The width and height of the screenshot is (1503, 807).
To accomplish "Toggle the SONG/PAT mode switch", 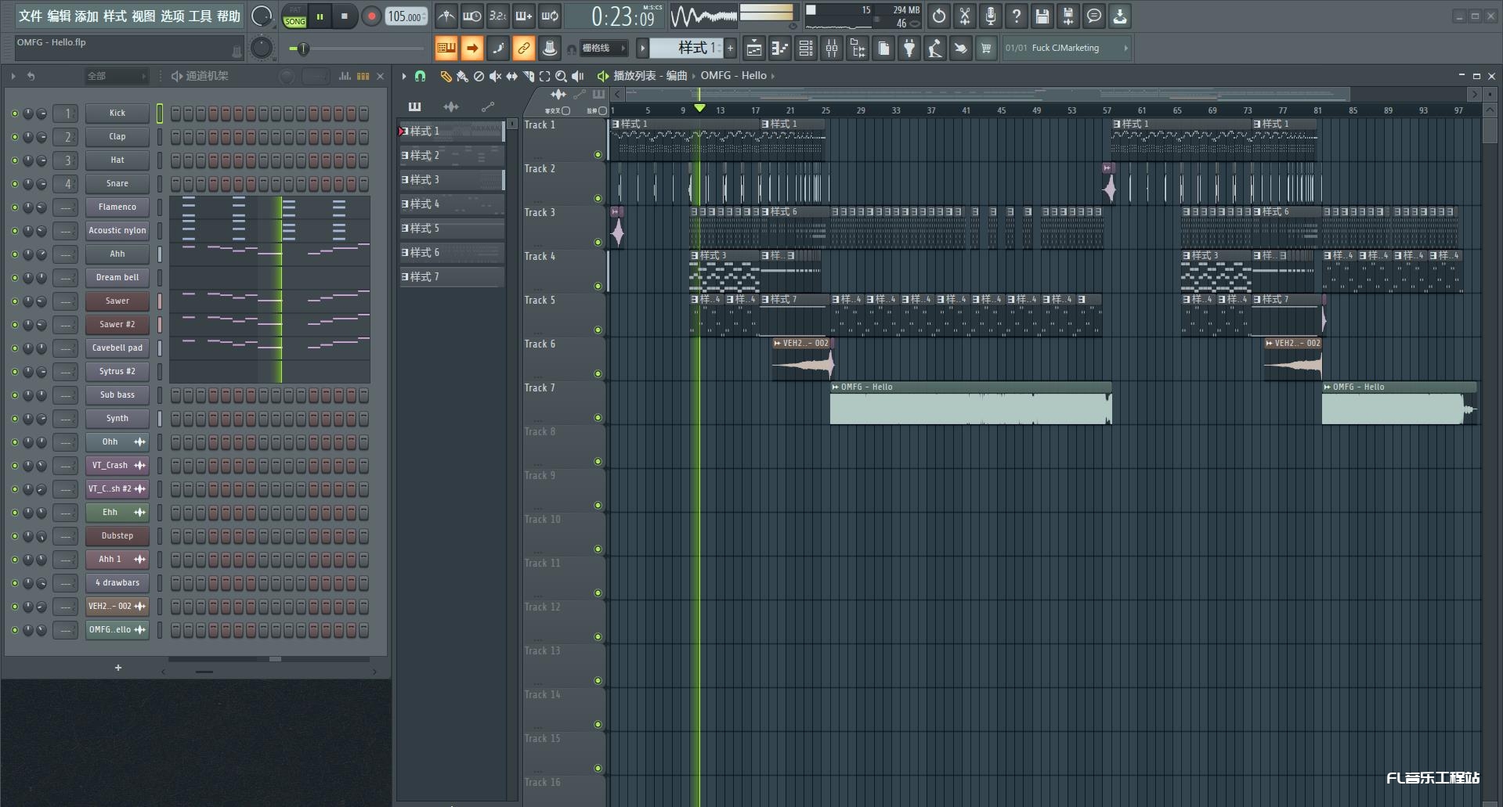I will (295, 16).
